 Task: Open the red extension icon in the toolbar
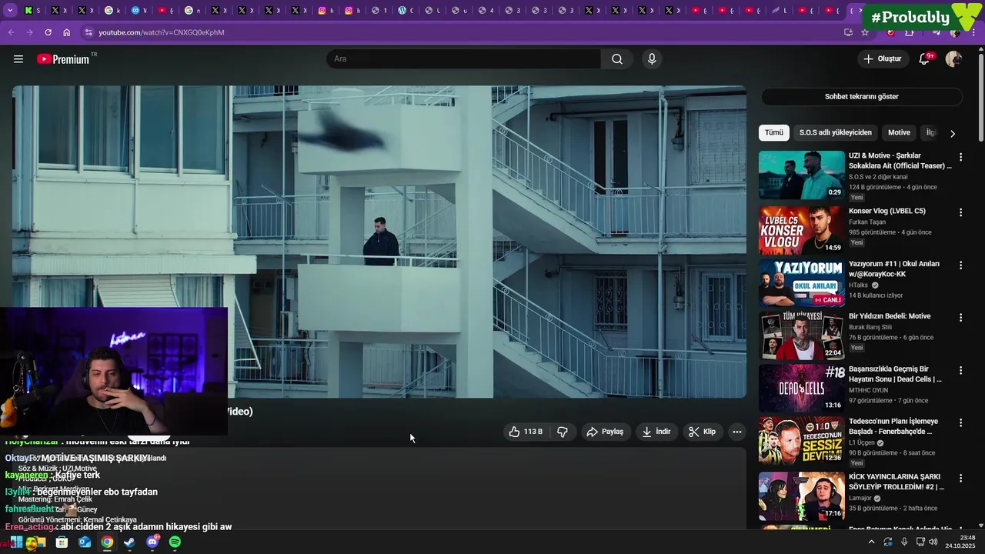(x=891, y=32)
